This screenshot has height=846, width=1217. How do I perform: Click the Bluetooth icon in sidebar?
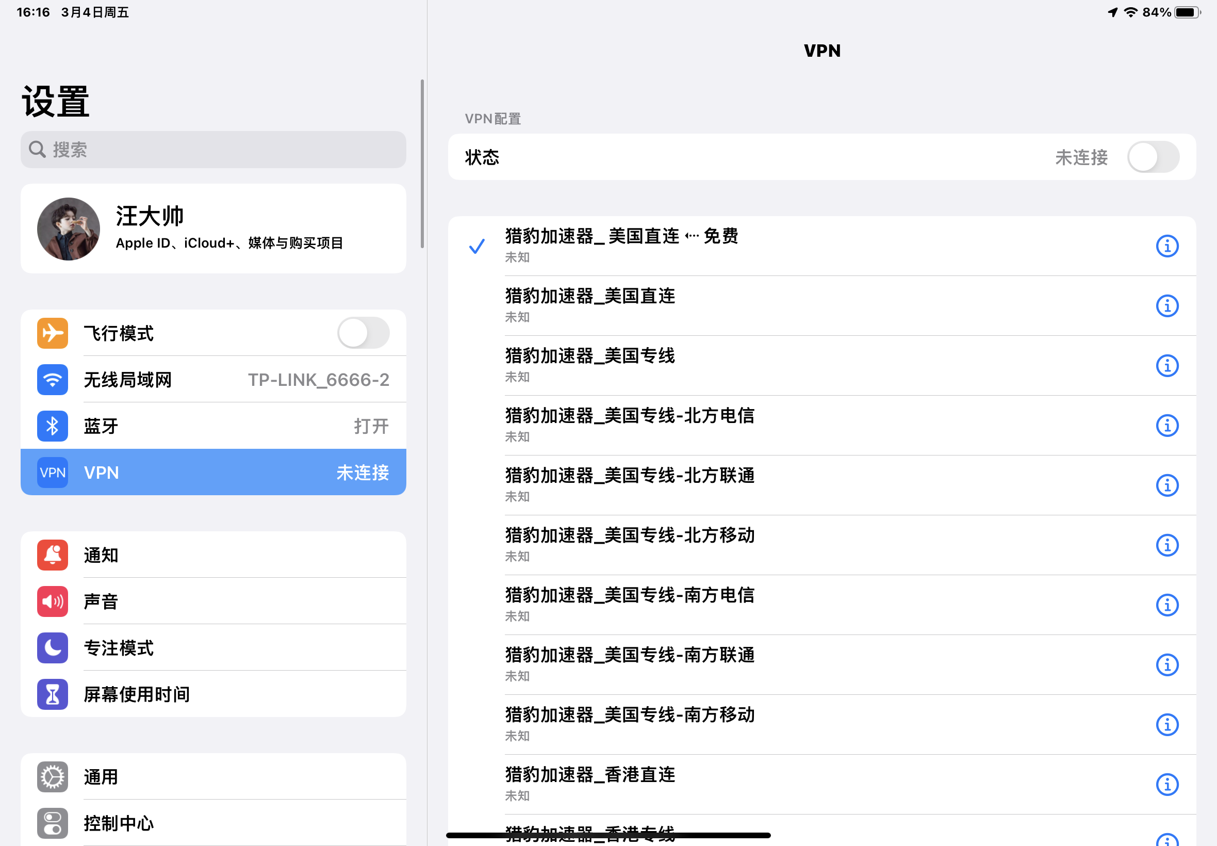(x=53, y=426)
